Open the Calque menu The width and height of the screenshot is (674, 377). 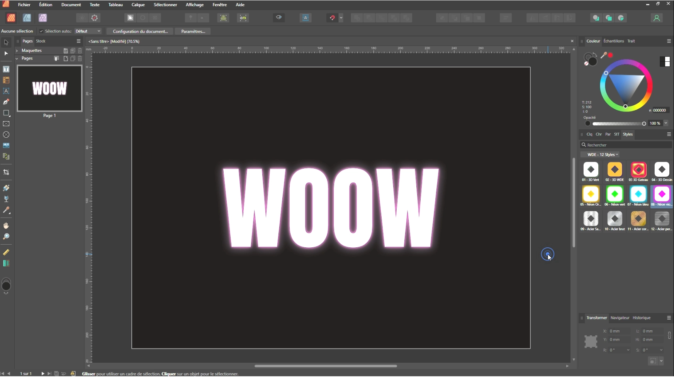[x=138, y=5]
